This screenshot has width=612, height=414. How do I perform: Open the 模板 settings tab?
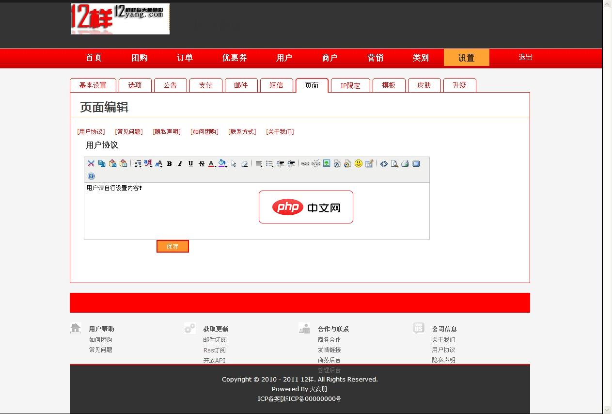click(x=389, y=85)
